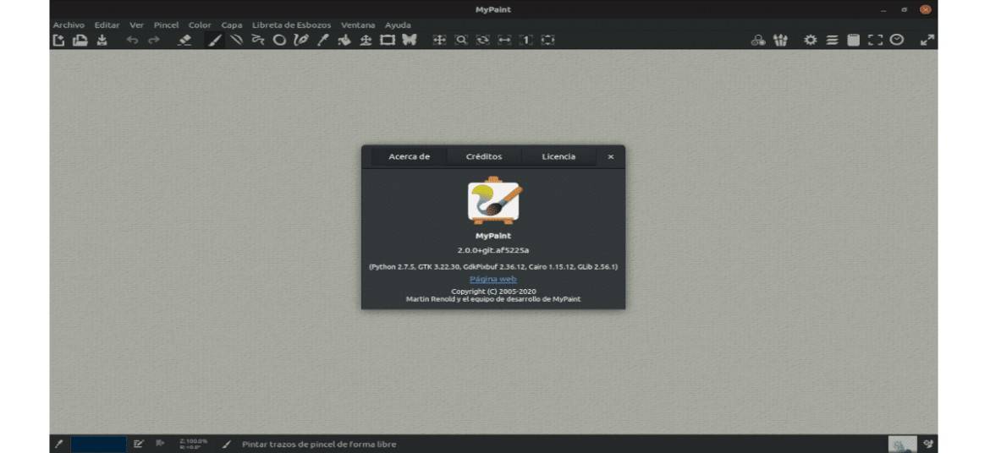This screenshot has height=453, width=990.
Task: Open the brush groups chooser icon
Action: click(x=780, y=41)
